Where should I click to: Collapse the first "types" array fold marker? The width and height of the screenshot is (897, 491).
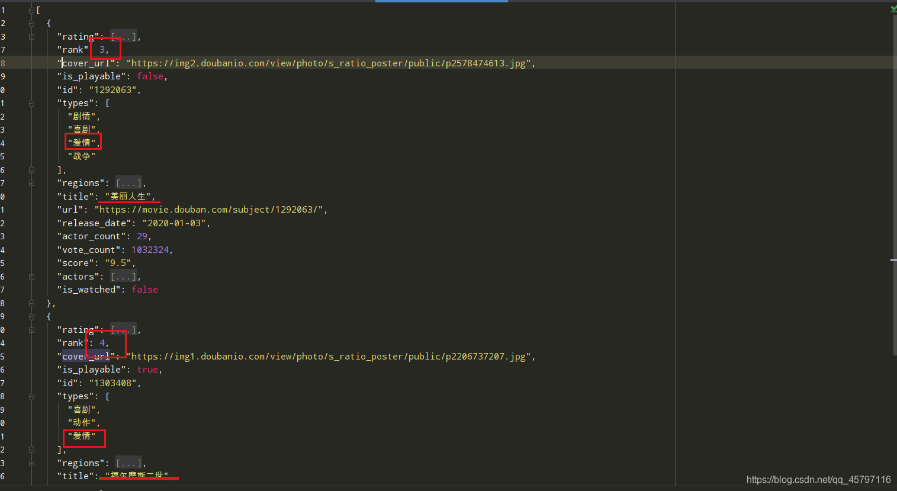[x=31, y=103]
